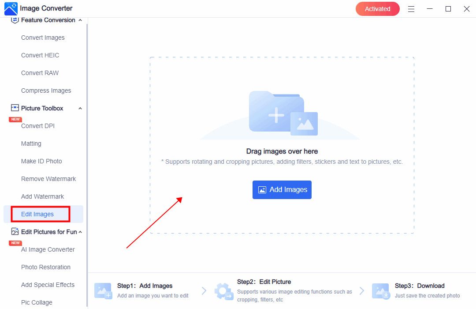Click the Activated status button

coord(377,9)
